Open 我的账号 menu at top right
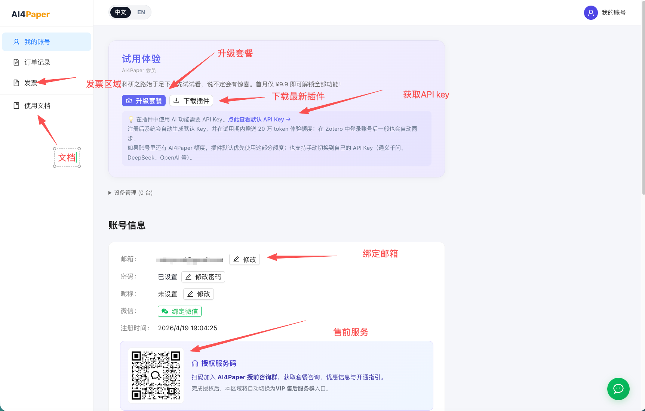This screenshot has width=645, height=411. [x=605, y=13]
